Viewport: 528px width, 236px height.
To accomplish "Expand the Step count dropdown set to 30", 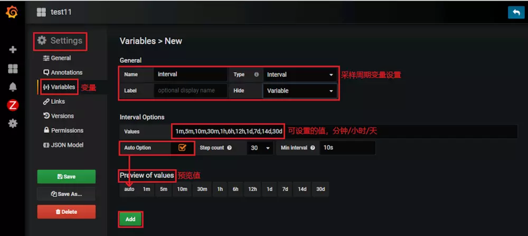I will (x=260, y=148).
